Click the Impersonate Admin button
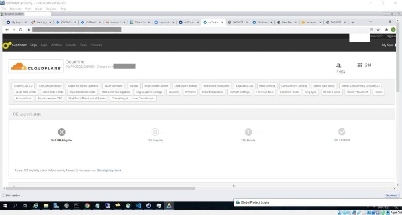 click(156, 86)
